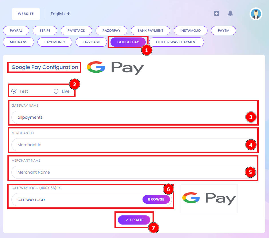
Task: Open the notifications bell
Action: [230, 13]
